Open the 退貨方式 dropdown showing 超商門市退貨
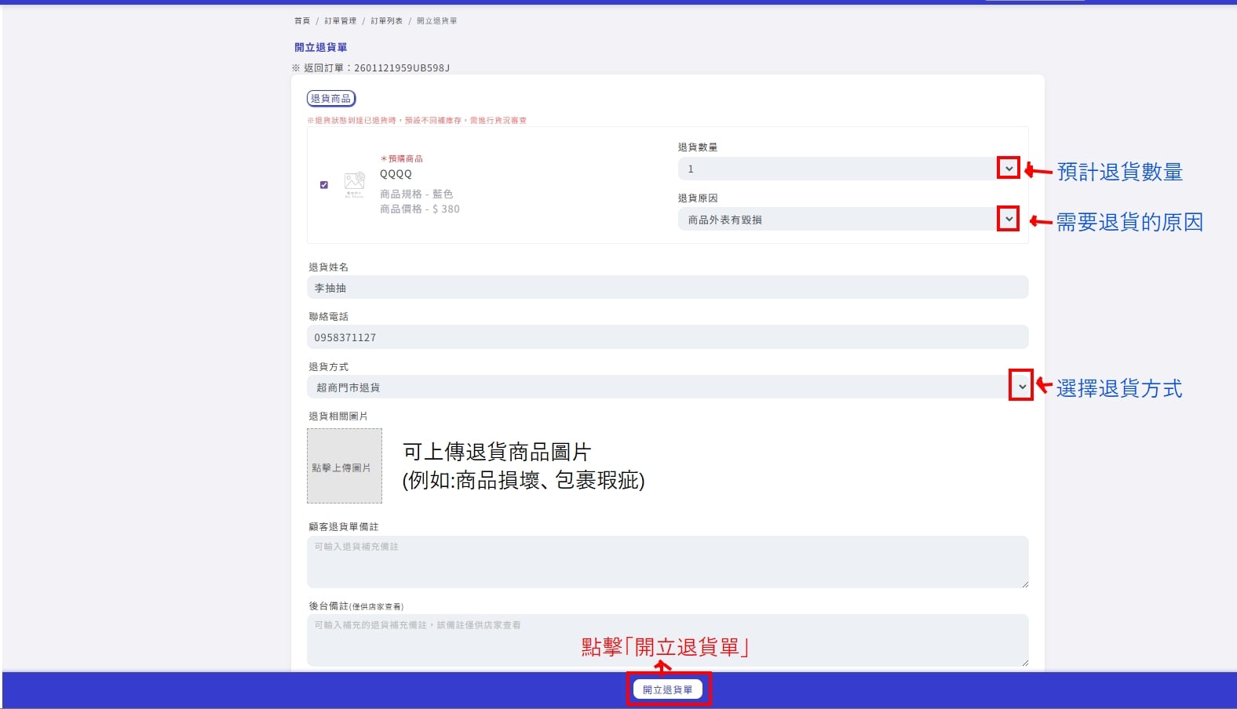 668,387
